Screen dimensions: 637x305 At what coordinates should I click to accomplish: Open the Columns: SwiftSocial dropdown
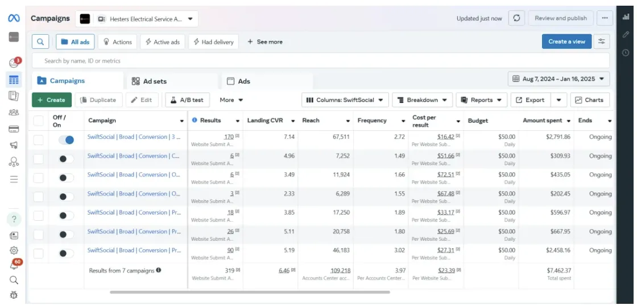(345, 100)
